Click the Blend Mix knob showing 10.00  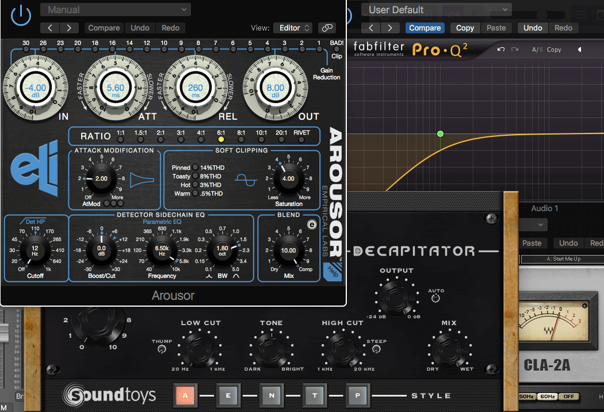tap(289, 250)
